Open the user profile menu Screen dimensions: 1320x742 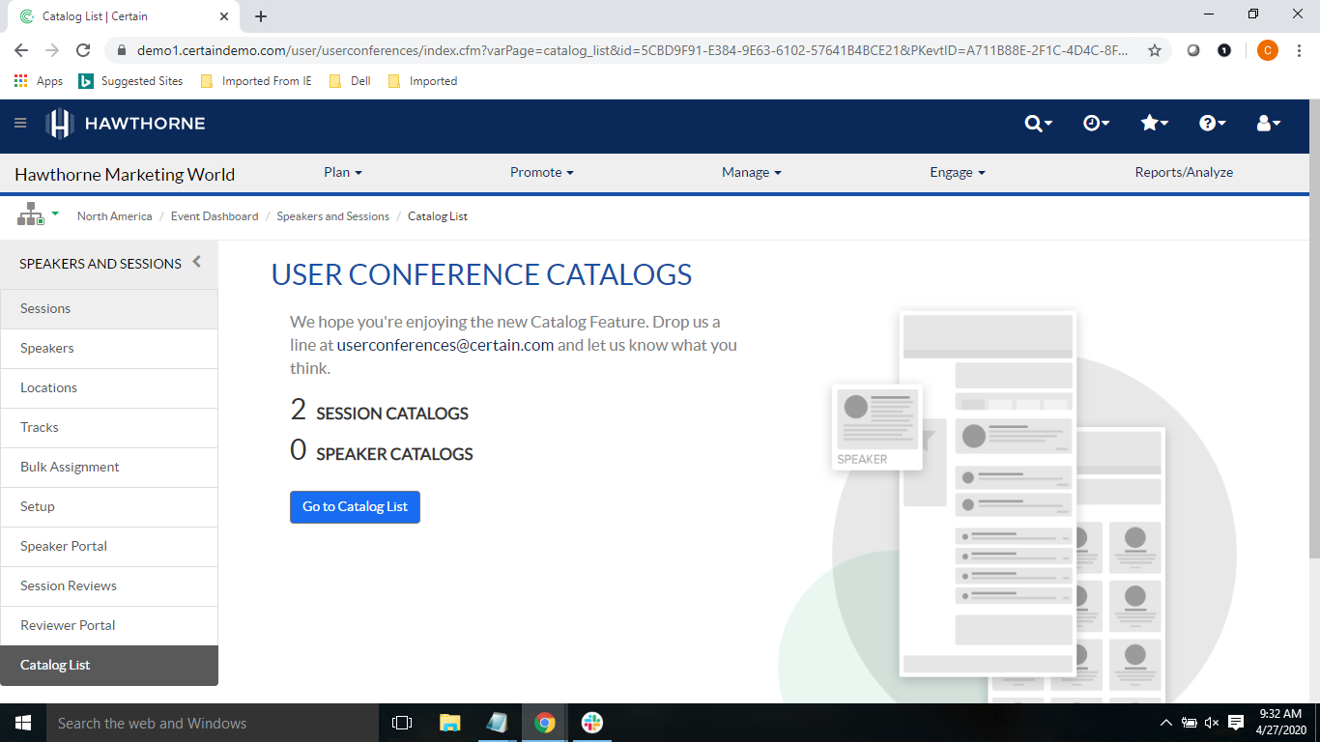1268,124
